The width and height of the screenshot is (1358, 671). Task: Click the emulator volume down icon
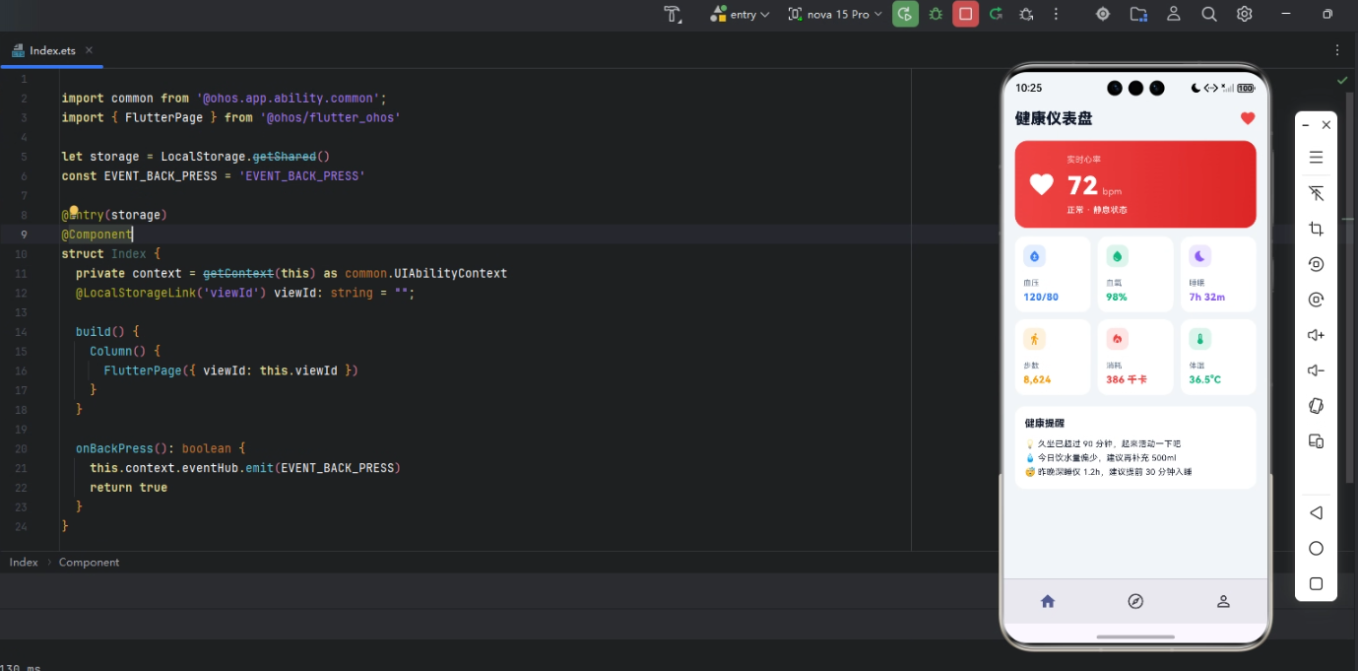pos(1316,370)
